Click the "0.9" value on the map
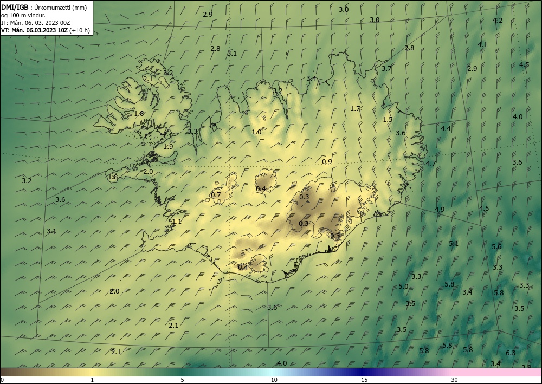Image resolution: width=542 pixels, height=384 pixels. pyautogui.click(x=327, y=162)
